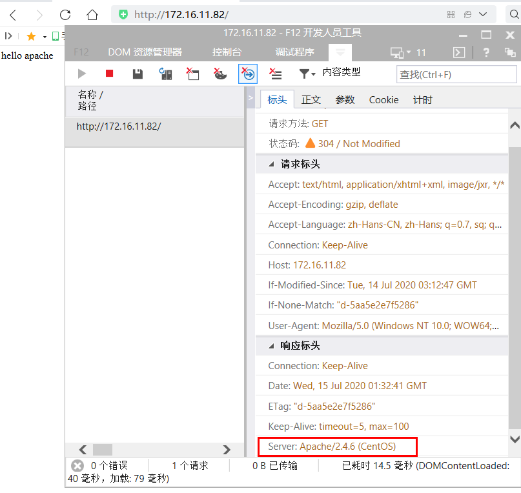521x493 pixels.
Task: Click the User-Agent header row
Action: coord(382,326)
